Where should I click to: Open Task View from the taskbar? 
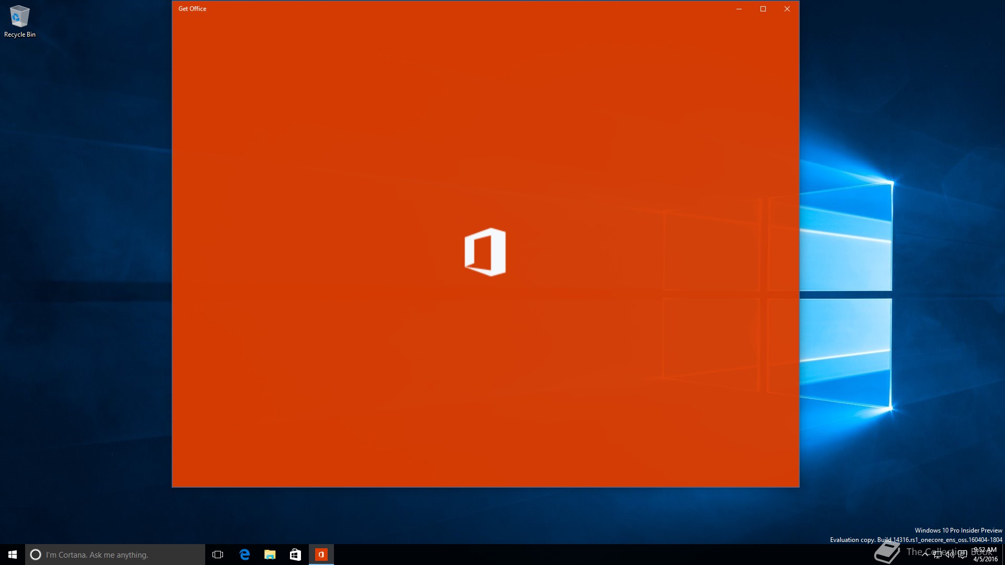click(218, 555)
